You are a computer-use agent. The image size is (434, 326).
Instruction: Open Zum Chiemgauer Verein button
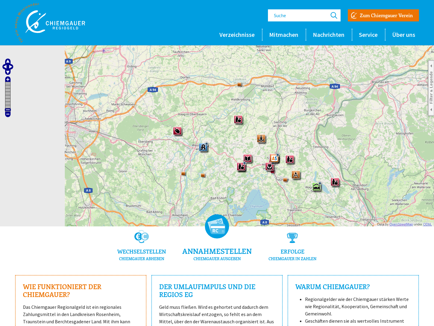tap(383, 15)
